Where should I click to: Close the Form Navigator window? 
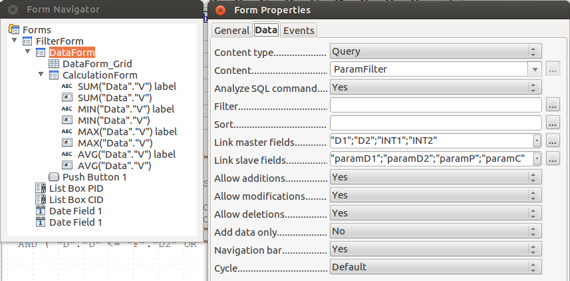[x=13, y=10]
